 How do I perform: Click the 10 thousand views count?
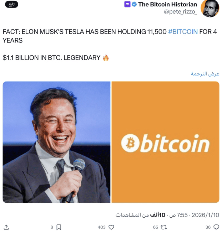(140, 215)
